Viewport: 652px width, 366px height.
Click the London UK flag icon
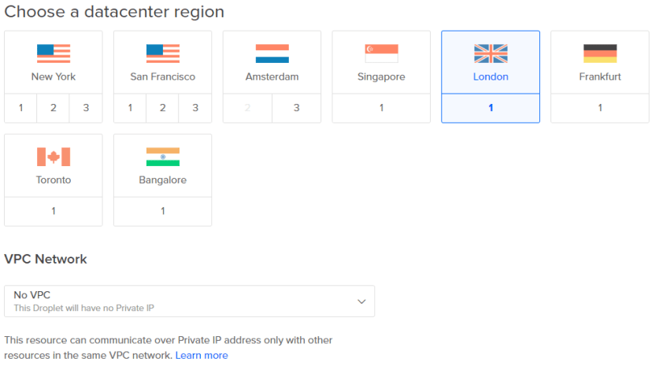point(491,54)
